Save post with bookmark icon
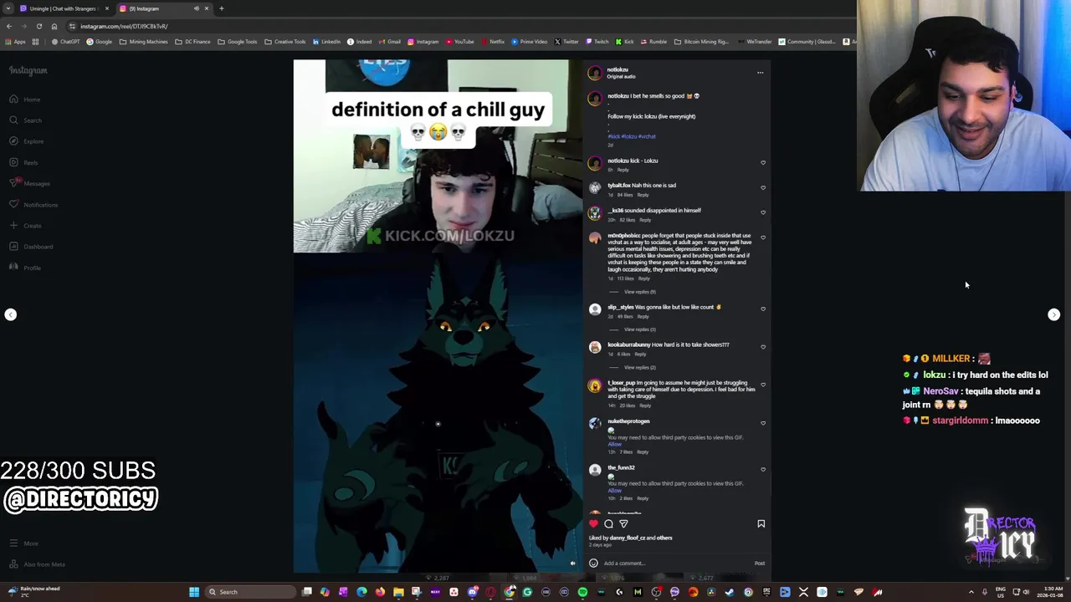 pyautogui.click(x=761, y=524)
